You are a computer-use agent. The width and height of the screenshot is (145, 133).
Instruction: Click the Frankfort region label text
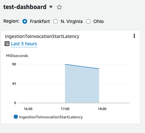click(x=40, y=21)
